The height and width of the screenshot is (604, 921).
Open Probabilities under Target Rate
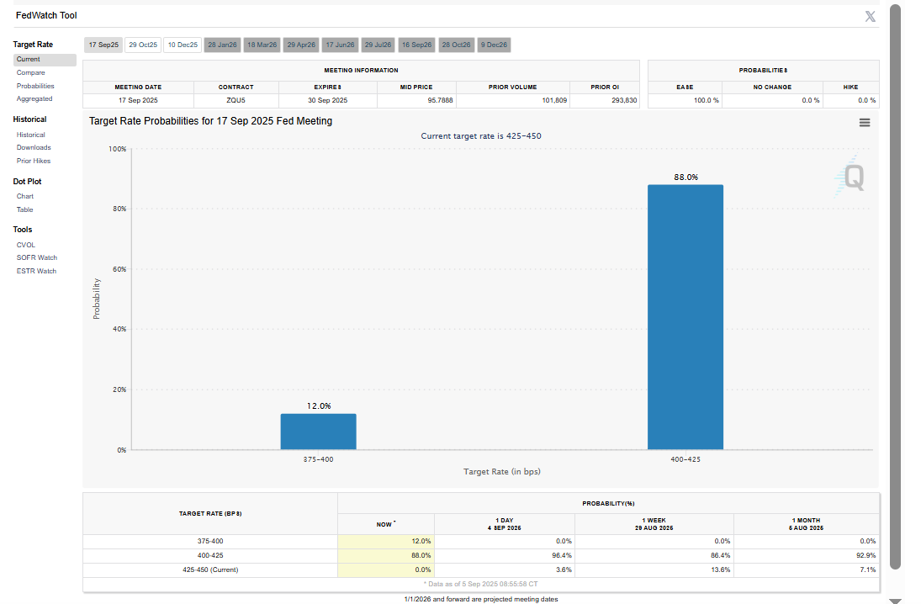pos(35,86)
